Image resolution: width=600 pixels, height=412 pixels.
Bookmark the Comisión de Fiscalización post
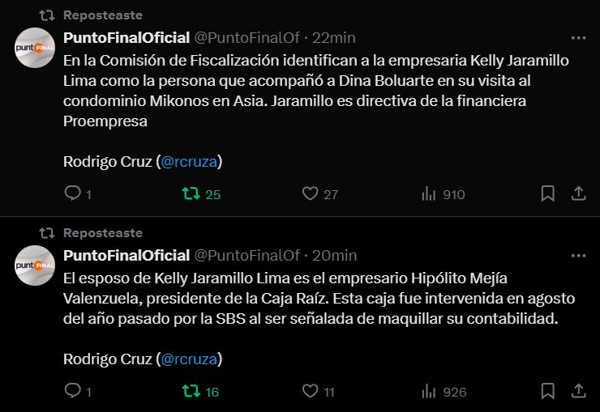click(547, 194)
